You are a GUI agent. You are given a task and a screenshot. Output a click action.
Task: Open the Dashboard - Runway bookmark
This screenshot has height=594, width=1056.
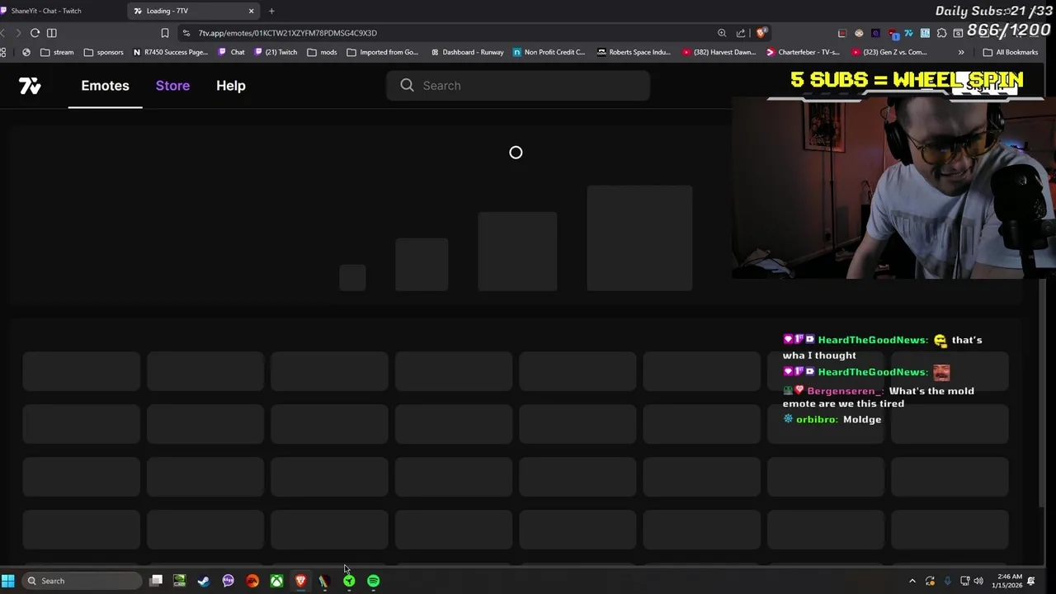point(467,52)
